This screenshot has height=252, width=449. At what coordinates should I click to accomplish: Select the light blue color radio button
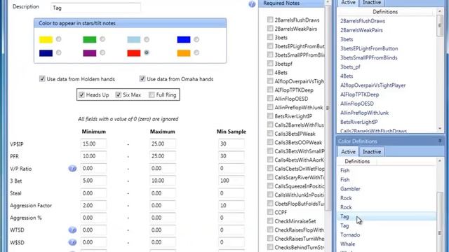tap(147, 39)
